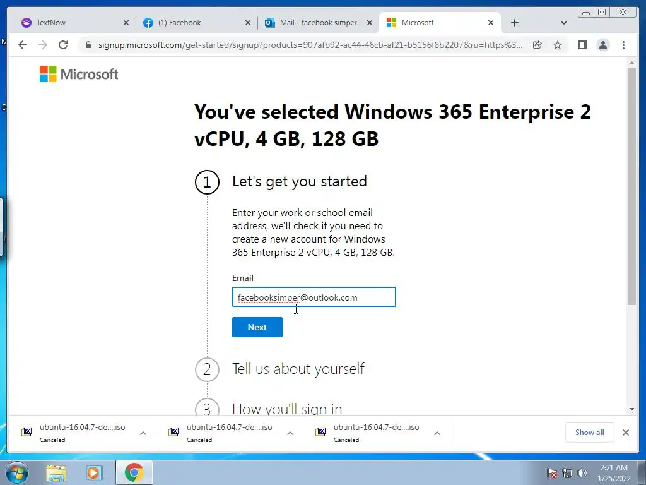Open the media player from taskbar
The width and height of the screenshot is (646, 485).
point(94,472)
